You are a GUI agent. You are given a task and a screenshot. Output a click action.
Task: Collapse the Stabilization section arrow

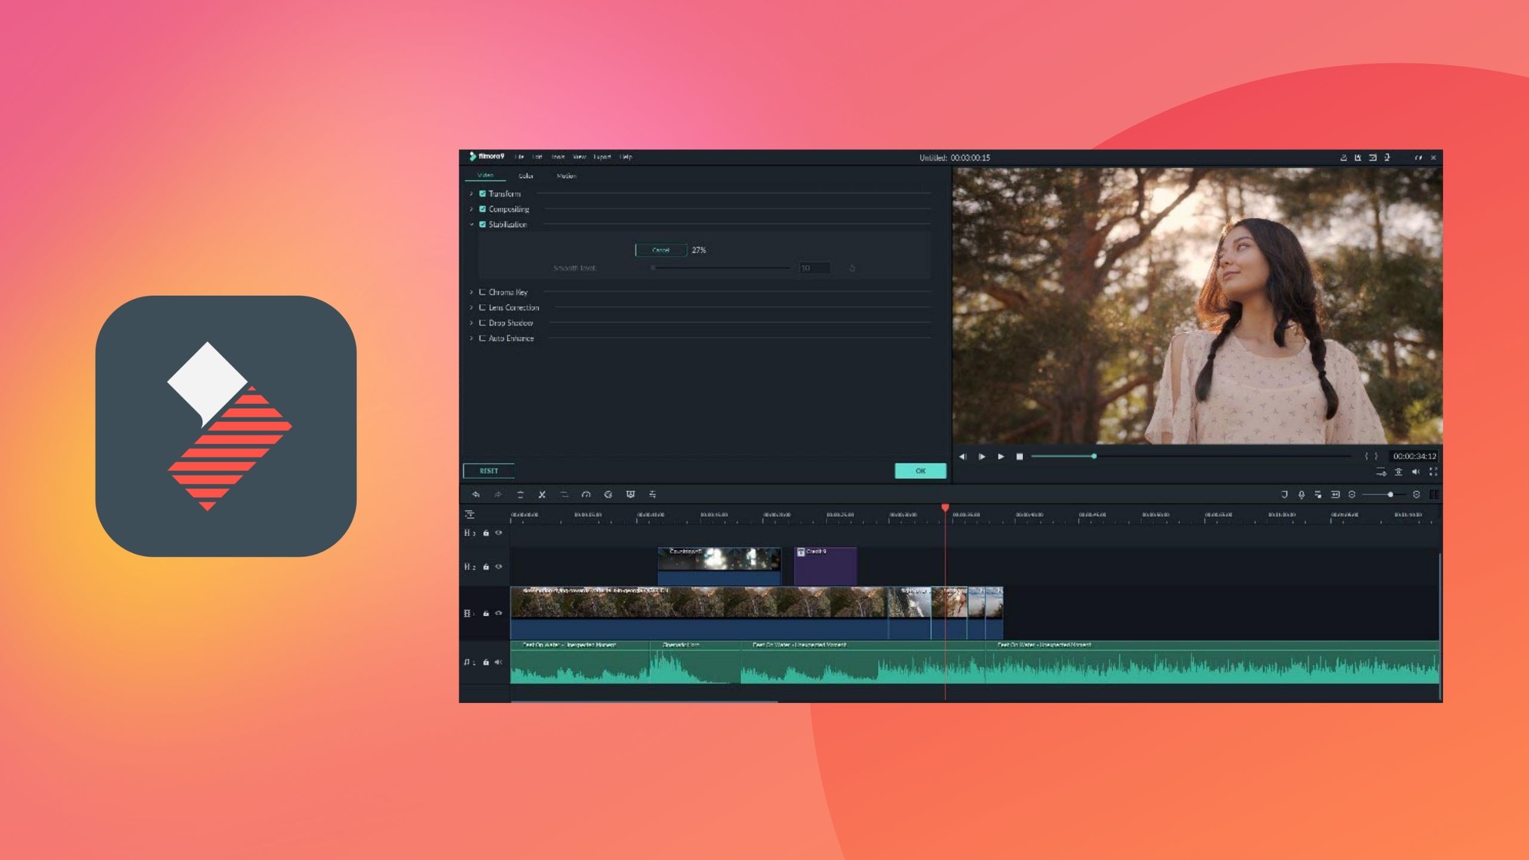[x=471, y=225]
